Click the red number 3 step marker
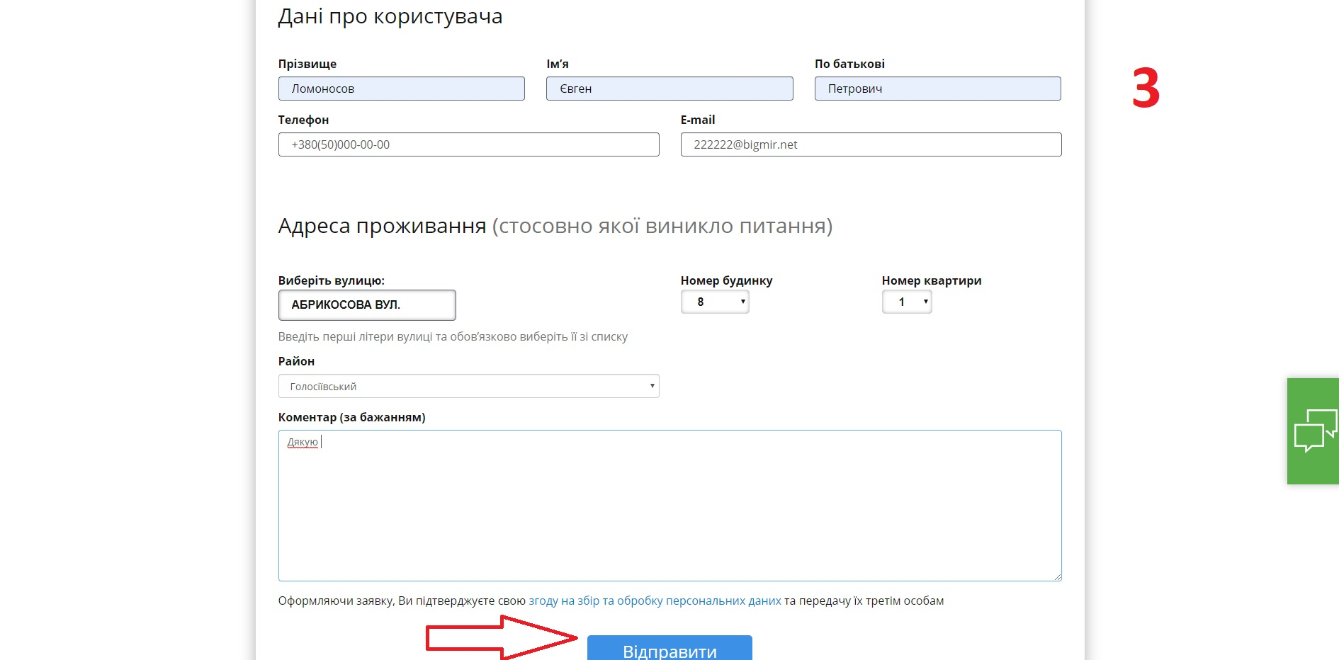Image resolution: width=1339 pixels, height=660 pixels. [1145, 89]
